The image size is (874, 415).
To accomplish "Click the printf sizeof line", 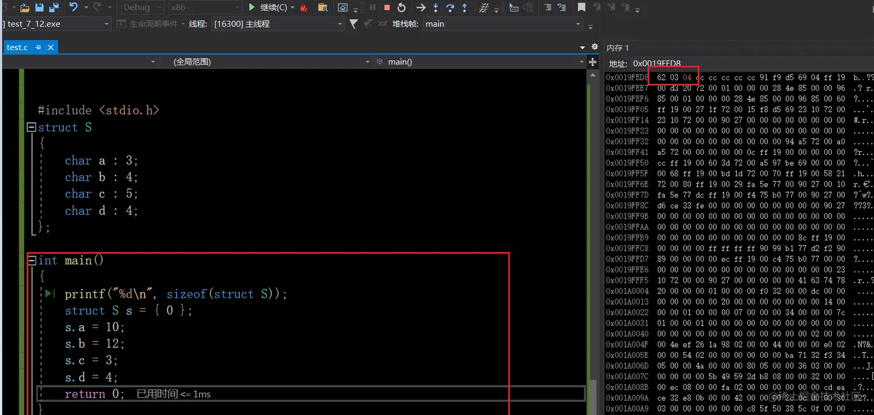I will point(176,294).
